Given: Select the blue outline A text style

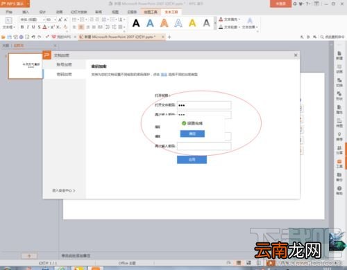Looking at the screenshot, I should point(178,23).
